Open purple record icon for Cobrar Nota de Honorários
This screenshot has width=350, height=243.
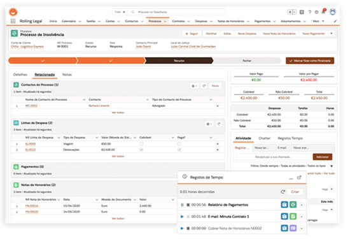point(293,228)
